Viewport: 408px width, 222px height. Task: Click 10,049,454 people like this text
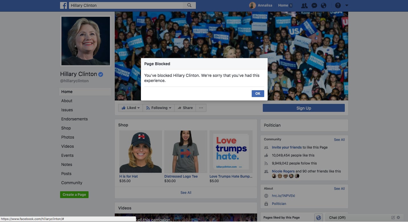[293, 155]
